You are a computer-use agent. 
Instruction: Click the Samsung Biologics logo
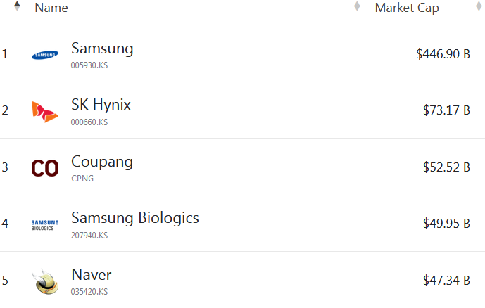pyautogui.click(x=45, y=224)
